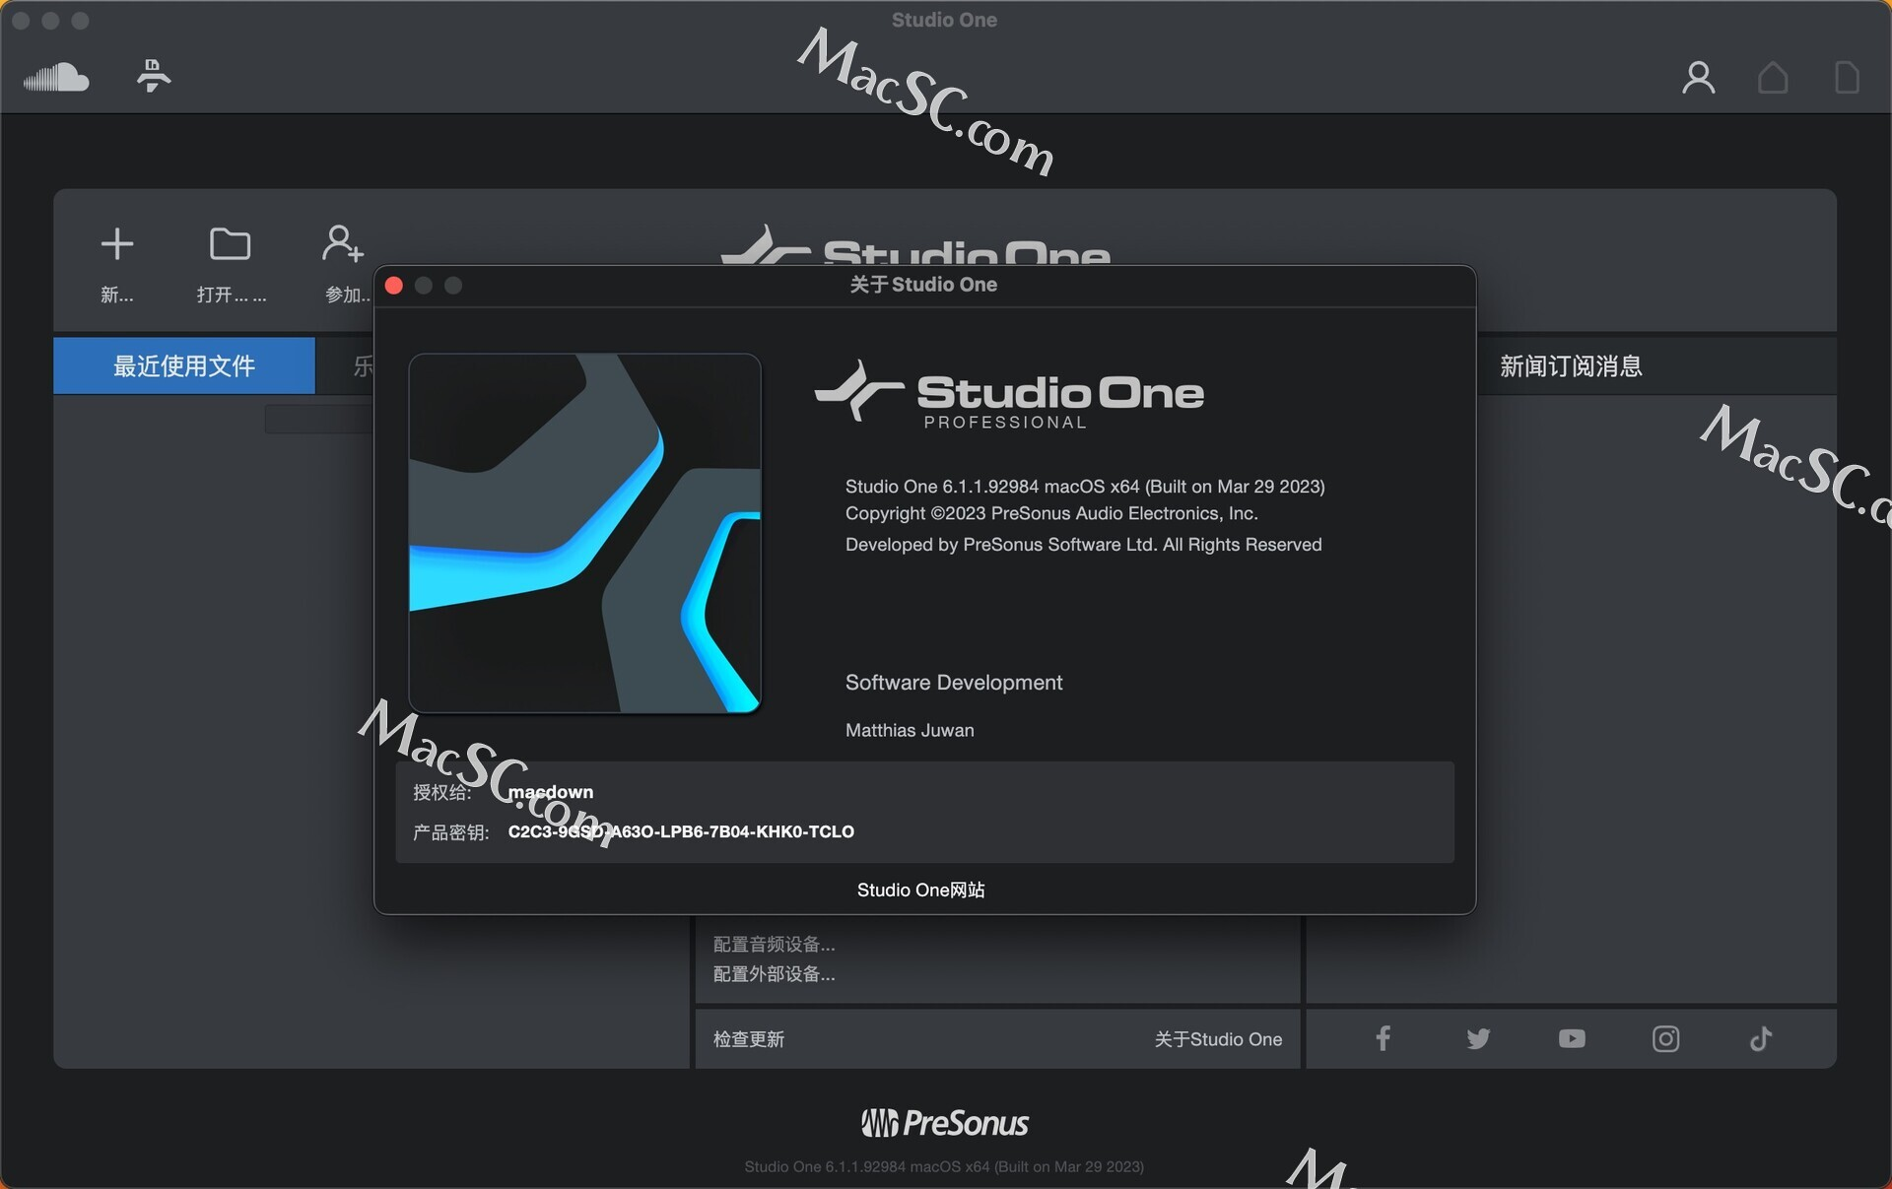Select the 新闻订阅消息 tab

1571,366
